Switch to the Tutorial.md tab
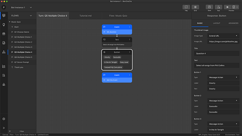This screenshot has height=136, width=242. click(x=85, y=16)
